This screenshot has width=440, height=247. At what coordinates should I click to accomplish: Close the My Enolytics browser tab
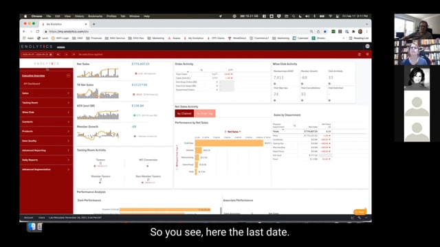(86, 24)
